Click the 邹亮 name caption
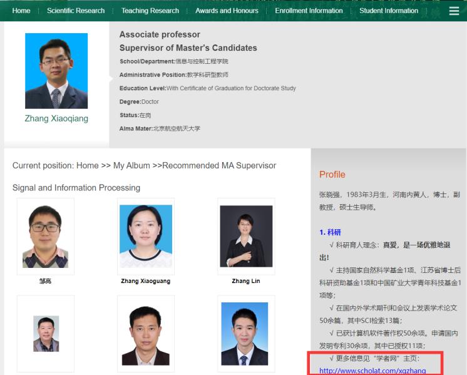Image resolution: width=467 pixels, height=375 pixels. pyautogui.click(x=46, y=281)
